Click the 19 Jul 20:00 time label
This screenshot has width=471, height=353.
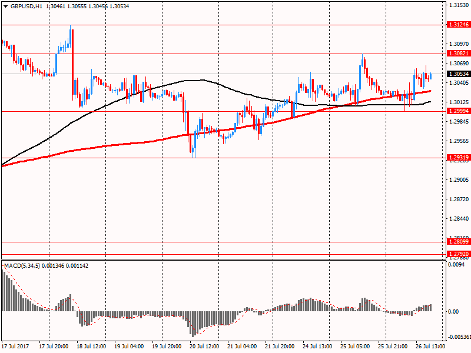[x=167, y=347]
